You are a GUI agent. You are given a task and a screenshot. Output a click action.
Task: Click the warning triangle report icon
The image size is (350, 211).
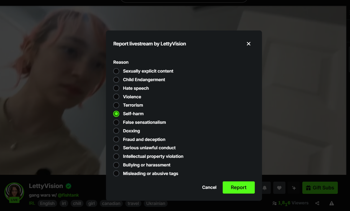(x=332, y=203)
